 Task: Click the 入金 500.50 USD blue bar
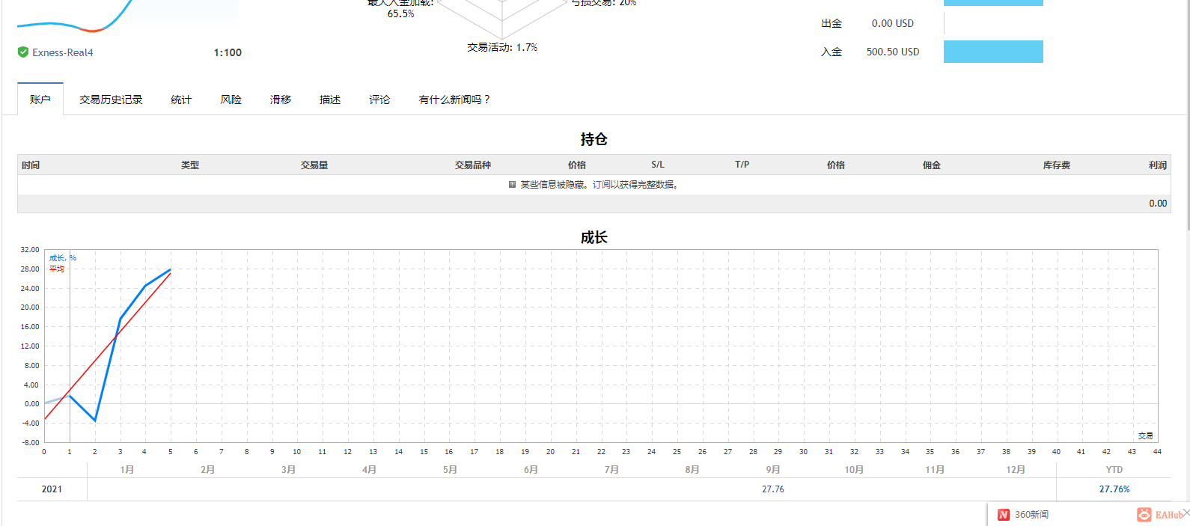coord(993,52)
